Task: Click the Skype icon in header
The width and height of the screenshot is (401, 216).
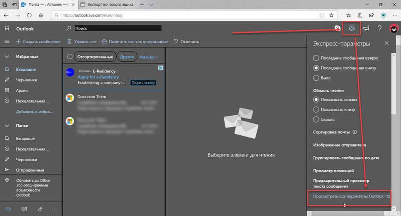Action: click(x=338, y=29)
